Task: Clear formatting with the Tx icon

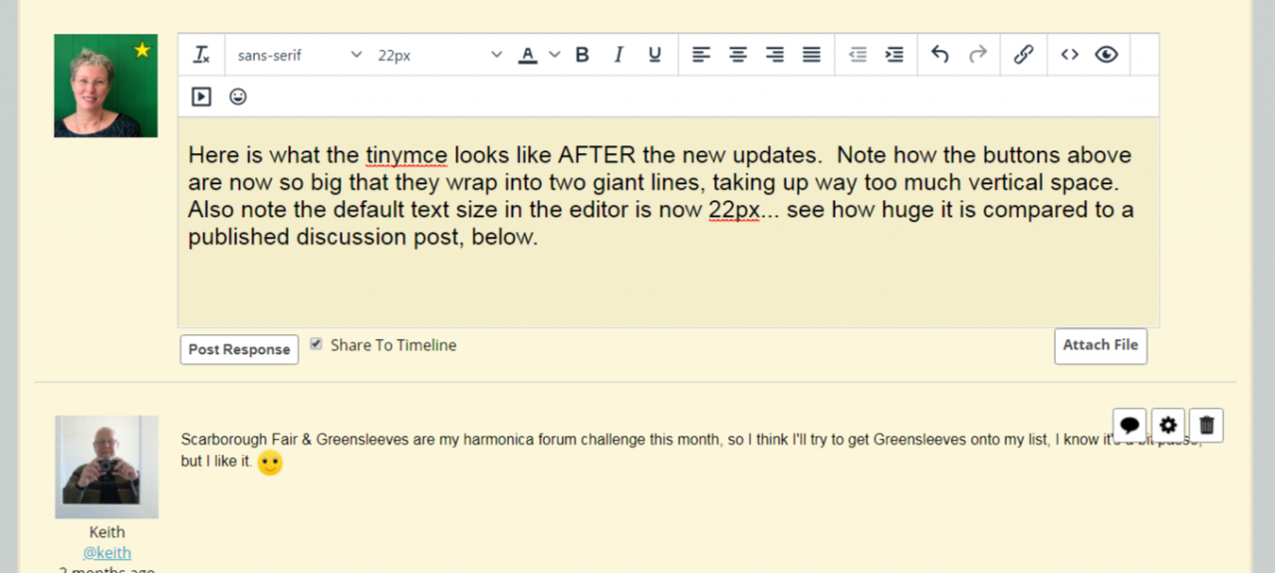Action: click(x=202, y=56)
